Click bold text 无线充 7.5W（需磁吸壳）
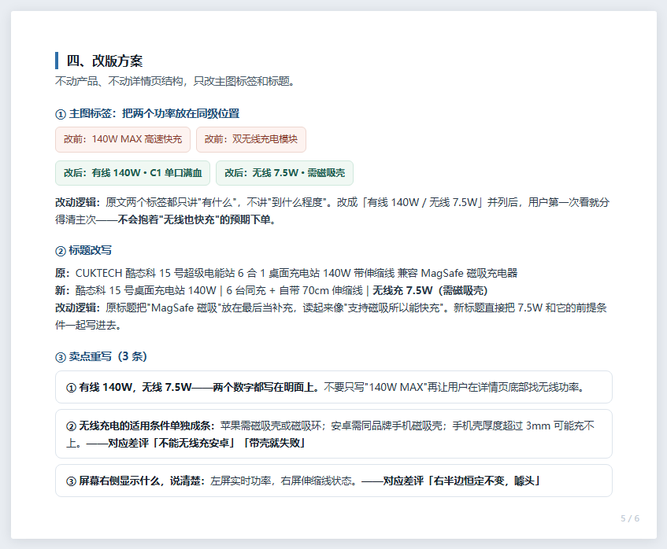Screen dimensions: 667x549 pos(430,290)
